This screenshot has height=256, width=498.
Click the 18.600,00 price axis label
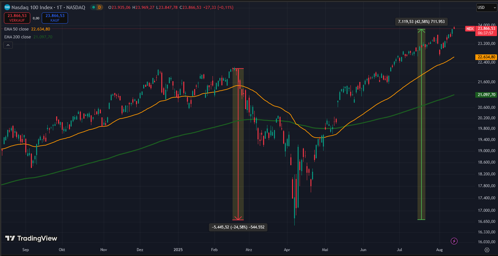coord(486,162)
